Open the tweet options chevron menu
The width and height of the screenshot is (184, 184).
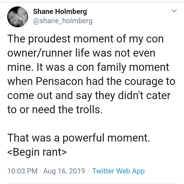pos(174,11)
